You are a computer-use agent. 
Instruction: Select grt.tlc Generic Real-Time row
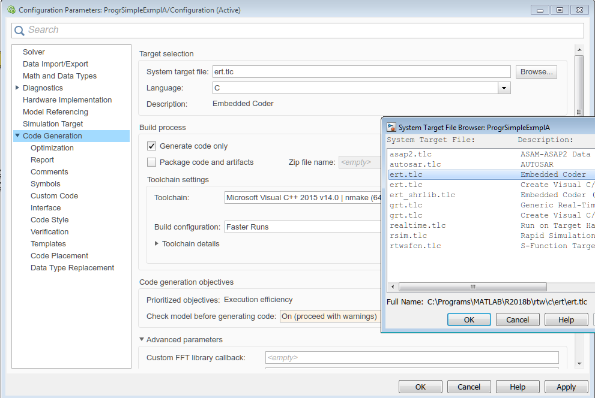pos(492,205)
